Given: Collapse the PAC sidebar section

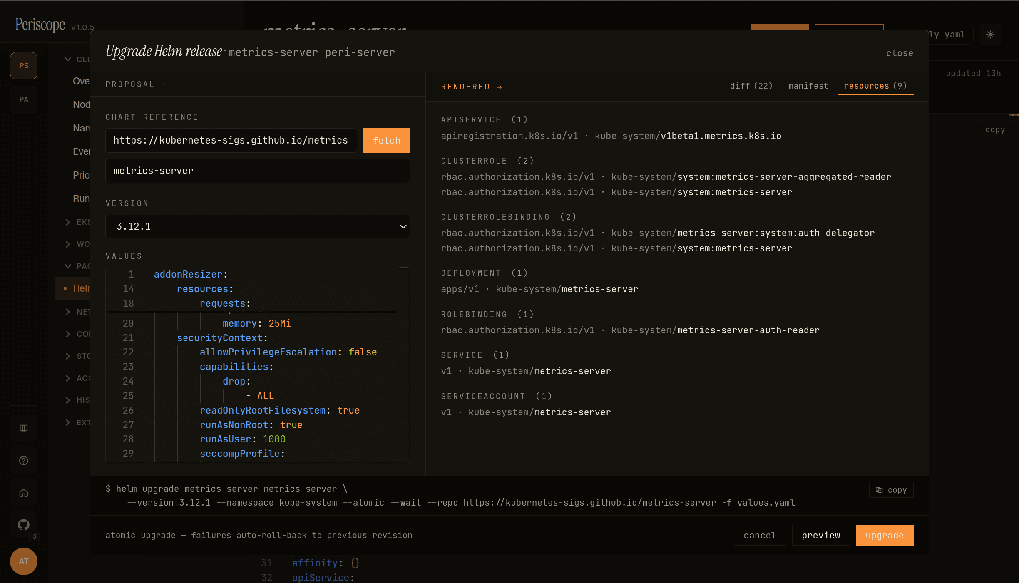Looking at the screenshot, I should [x=68, y=266].
